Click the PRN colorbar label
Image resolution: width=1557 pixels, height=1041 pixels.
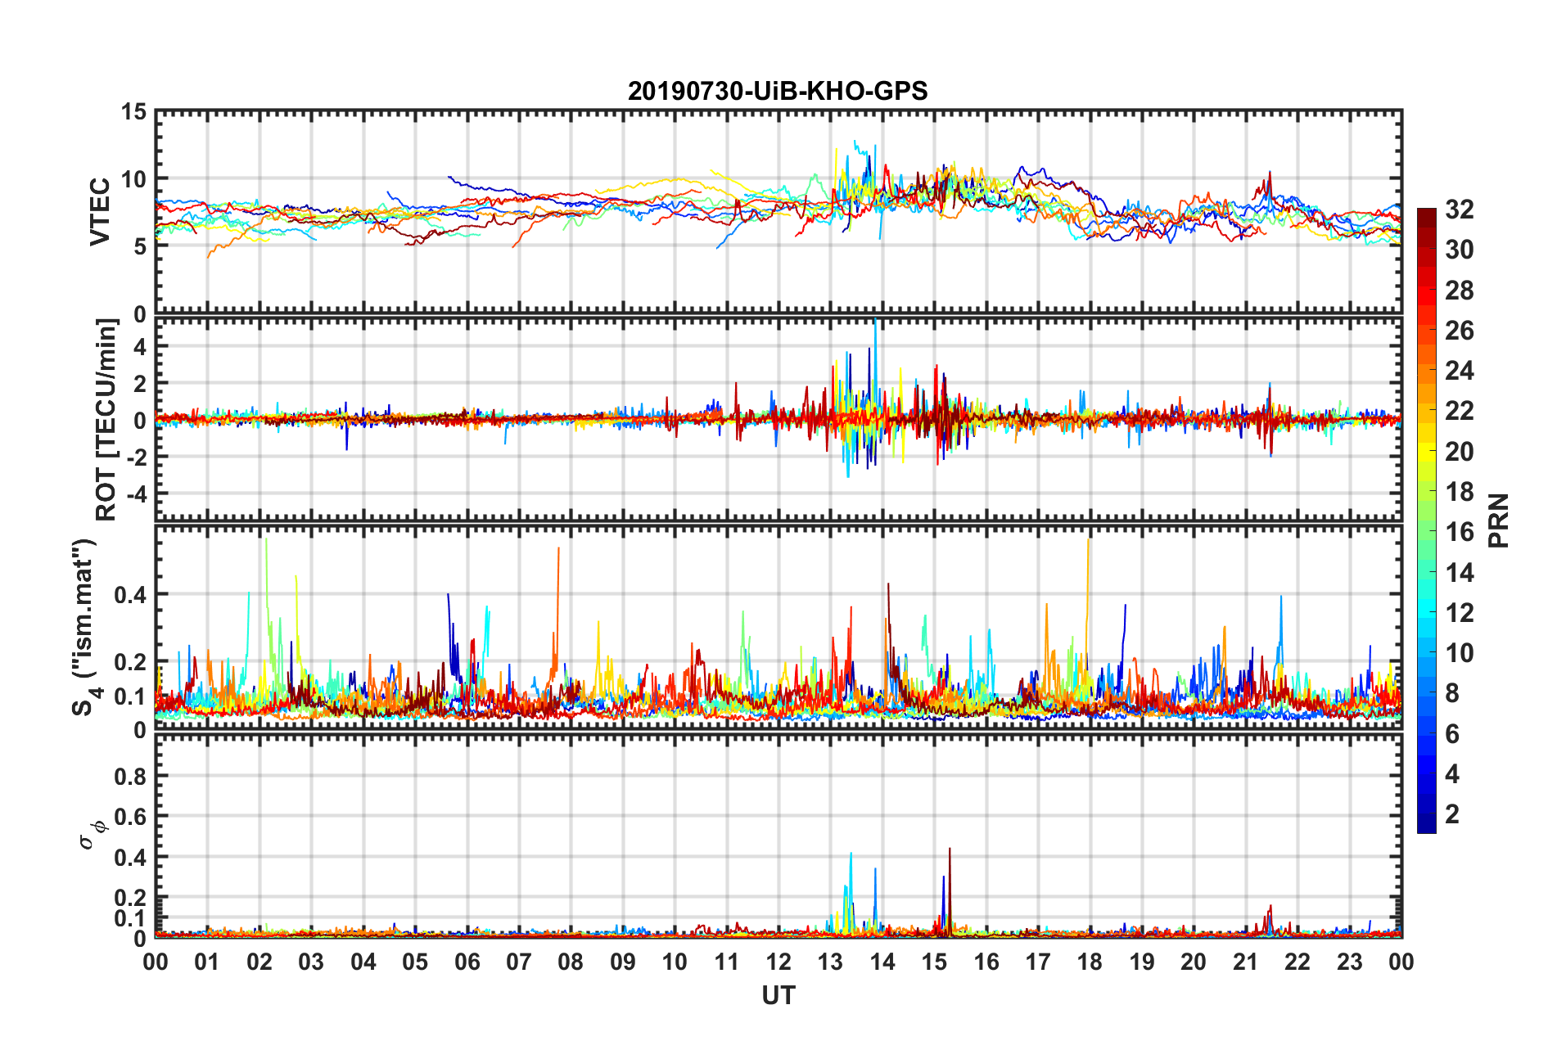pyautogui.click(x=1499, y=520)
